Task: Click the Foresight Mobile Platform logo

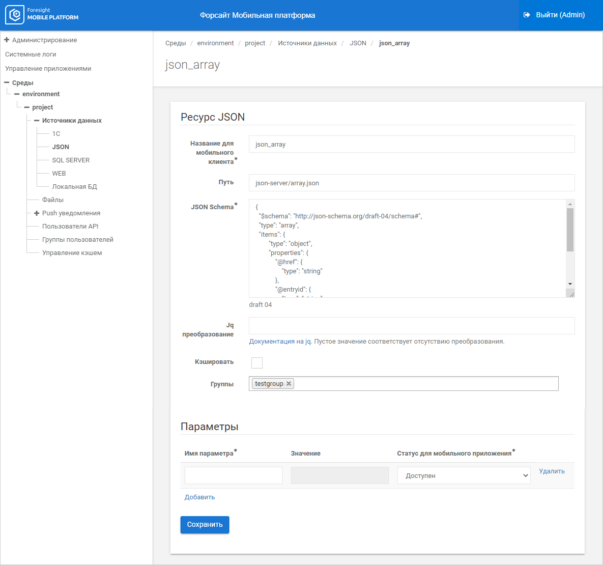Action: click(x=15, y=15)
